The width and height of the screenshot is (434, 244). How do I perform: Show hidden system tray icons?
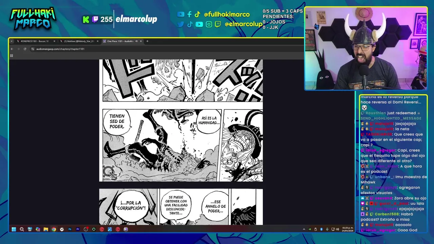click(304, 229)
